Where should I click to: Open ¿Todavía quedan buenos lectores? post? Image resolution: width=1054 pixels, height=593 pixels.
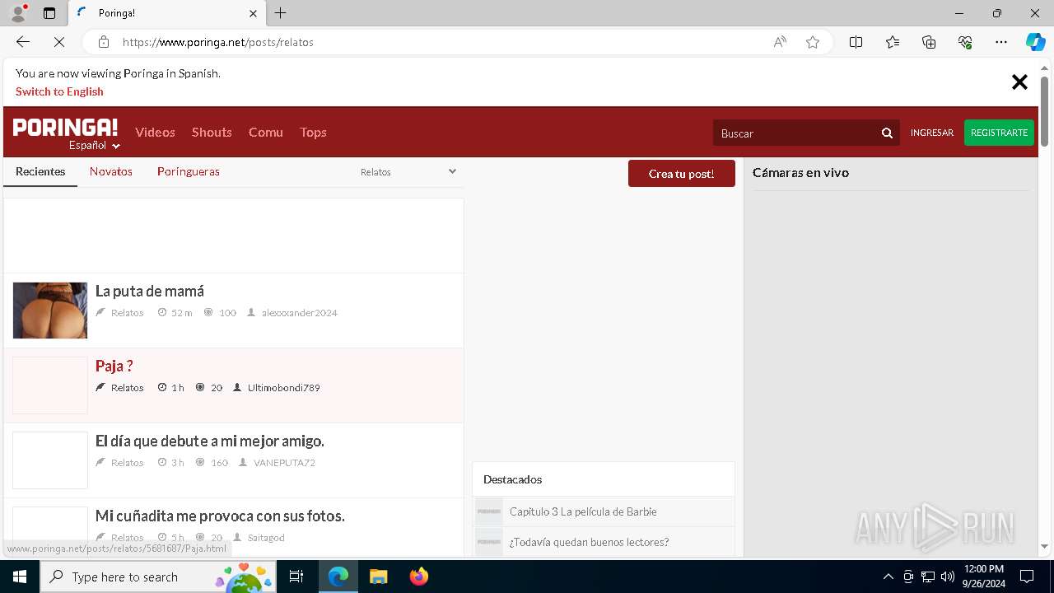(589, 542)
